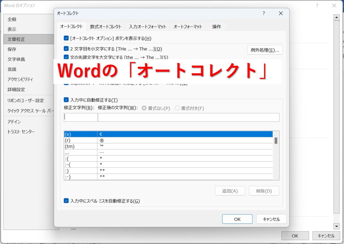
Task: Cancel the オートコレクト dialog
Action: tap(271, 219)
